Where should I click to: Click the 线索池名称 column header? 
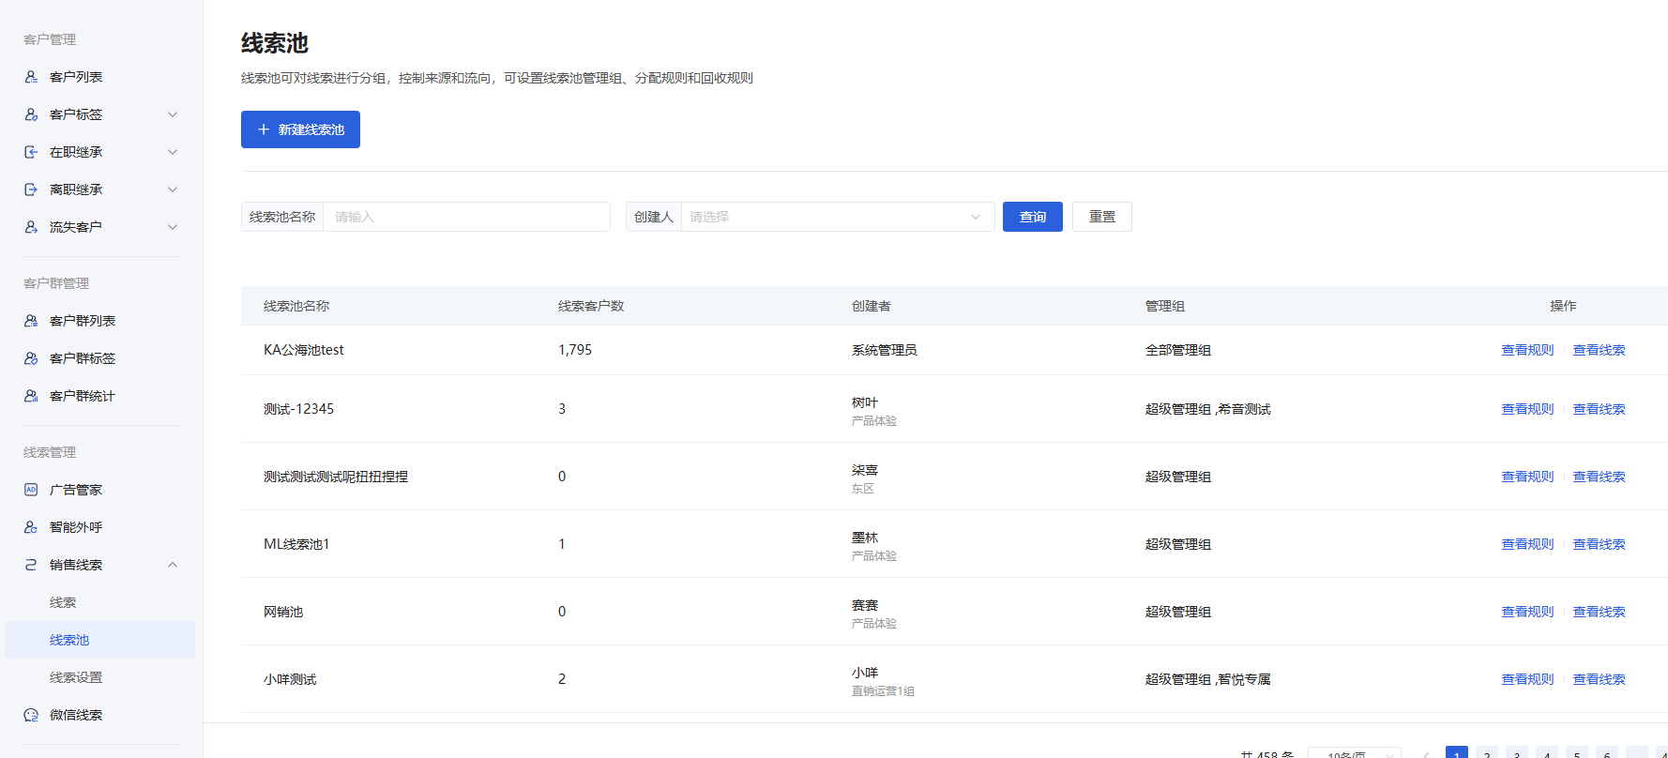296,306
